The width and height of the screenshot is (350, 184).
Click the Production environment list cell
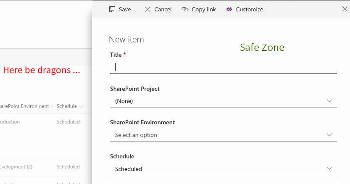coord(10,122)
